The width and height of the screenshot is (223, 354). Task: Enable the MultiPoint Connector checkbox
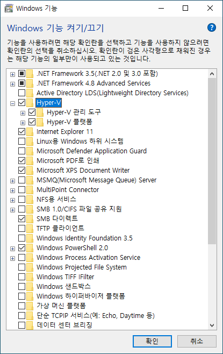(x=21, y=189)
